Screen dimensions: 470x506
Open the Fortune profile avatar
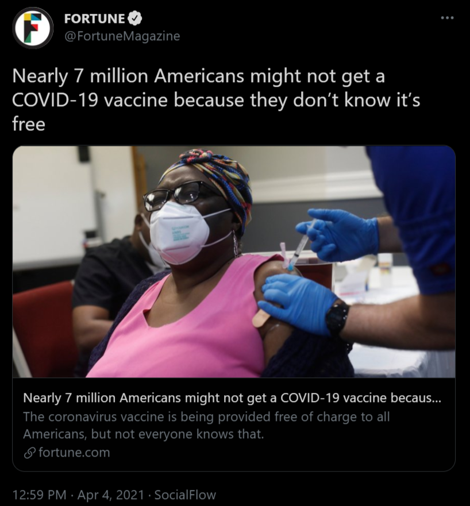pos(33,28)
